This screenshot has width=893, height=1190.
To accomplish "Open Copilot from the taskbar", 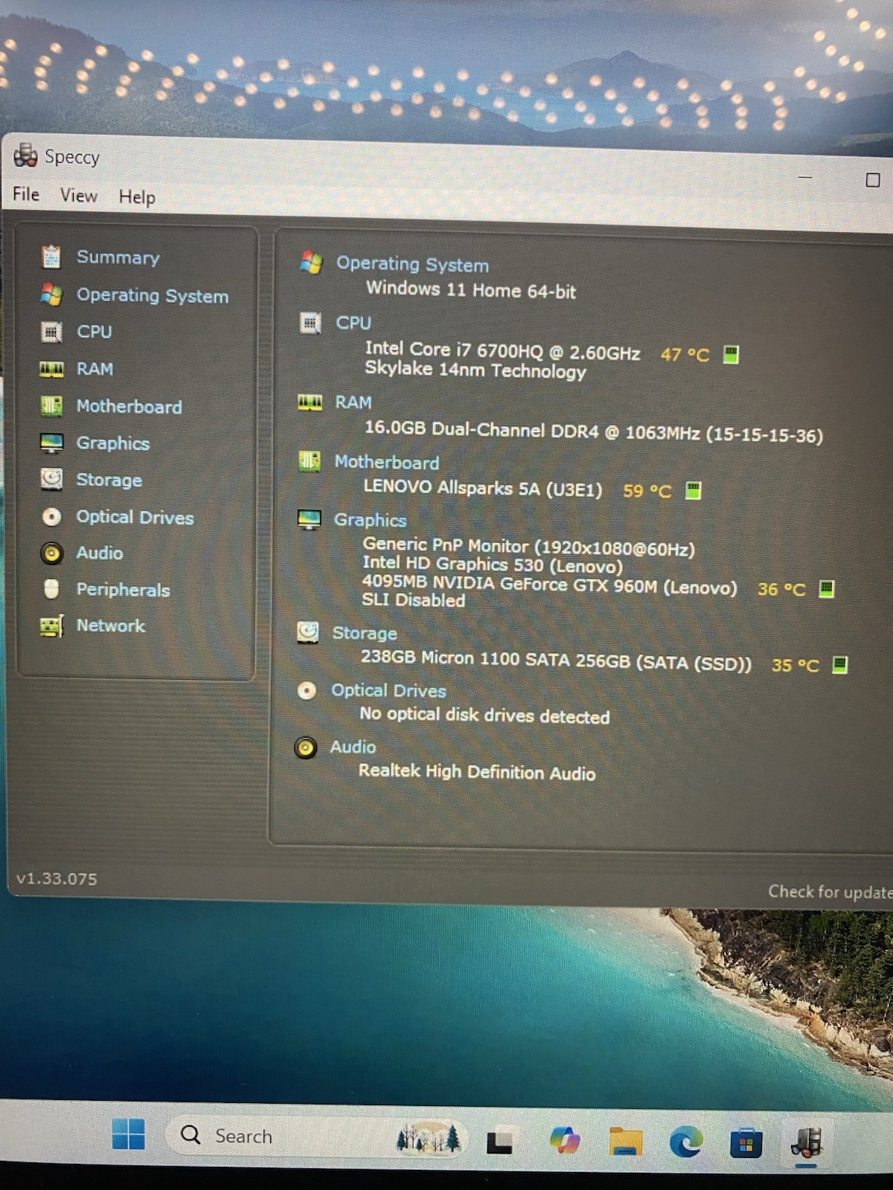I will [x=565, y=1139].
